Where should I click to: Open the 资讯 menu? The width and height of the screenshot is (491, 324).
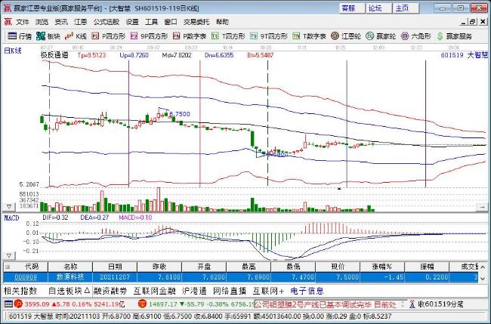click(x=61, y=22)
